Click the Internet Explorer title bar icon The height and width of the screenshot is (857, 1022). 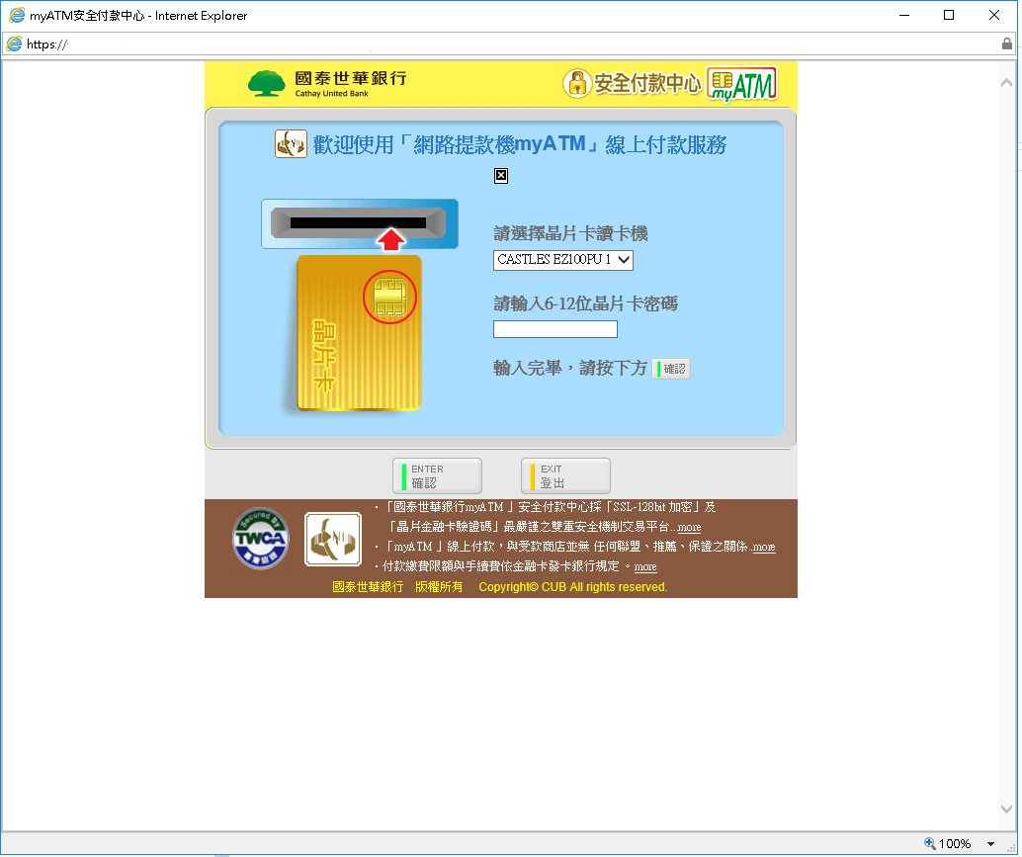(x=16, y=15)
